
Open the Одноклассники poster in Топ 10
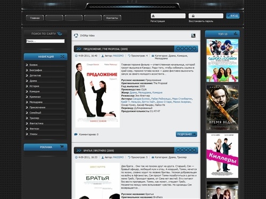[x=222, y=60]
